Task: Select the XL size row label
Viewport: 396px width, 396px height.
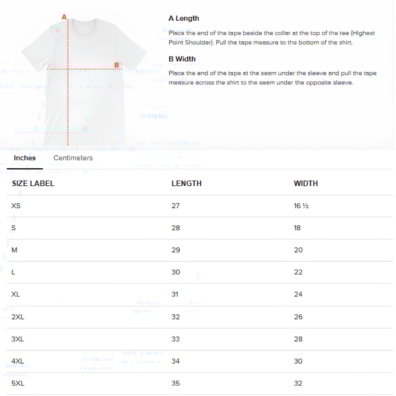Action: [16, 294]
